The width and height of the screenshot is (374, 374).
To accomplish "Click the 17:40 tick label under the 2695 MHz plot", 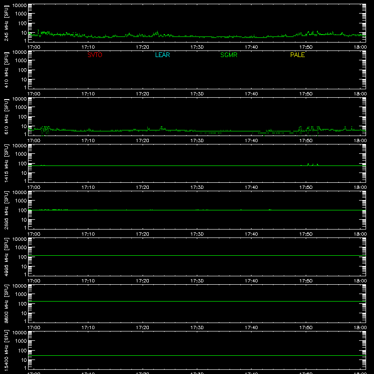I will click(x=251, y=234).
